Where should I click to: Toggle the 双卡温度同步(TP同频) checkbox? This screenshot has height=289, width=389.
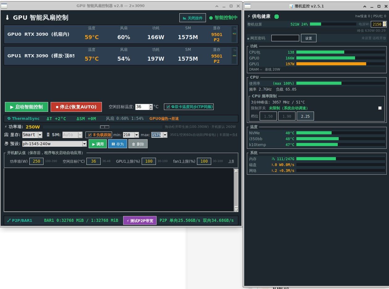pos(168,107)
